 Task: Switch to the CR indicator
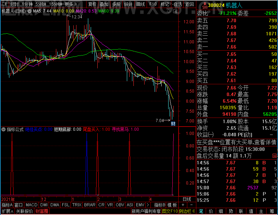coord(101,205)
